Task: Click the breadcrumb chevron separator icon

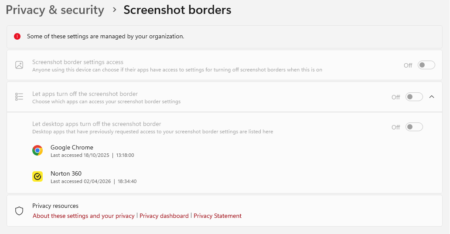Action: 115,10
